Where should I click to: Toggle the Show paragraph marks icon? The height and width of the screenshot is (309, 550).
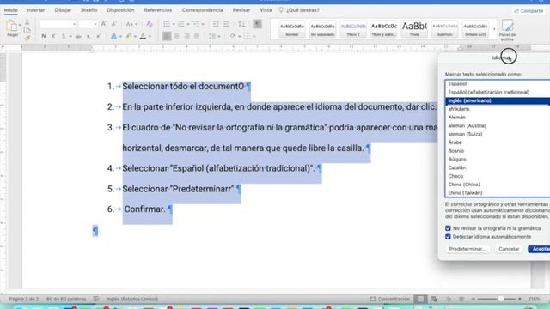[x=257, y=24]
